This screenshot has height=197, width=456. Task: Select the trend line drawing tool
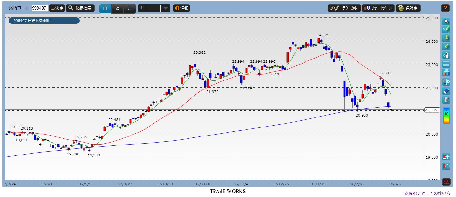(446, 30)
